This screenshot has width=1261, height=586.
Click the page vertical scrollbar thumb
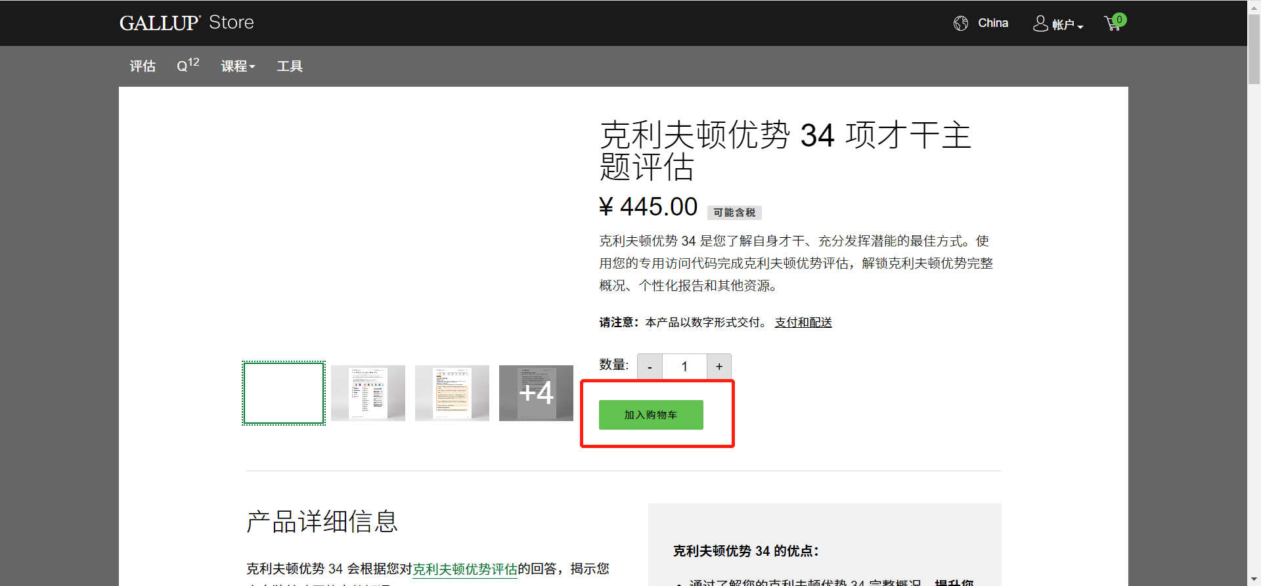tap(1254, 49)
